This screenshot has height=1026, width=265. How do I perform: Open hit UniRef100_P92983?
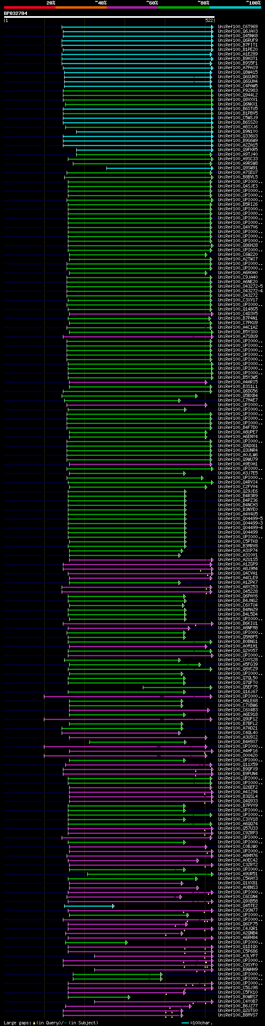(x=238, y=91)
